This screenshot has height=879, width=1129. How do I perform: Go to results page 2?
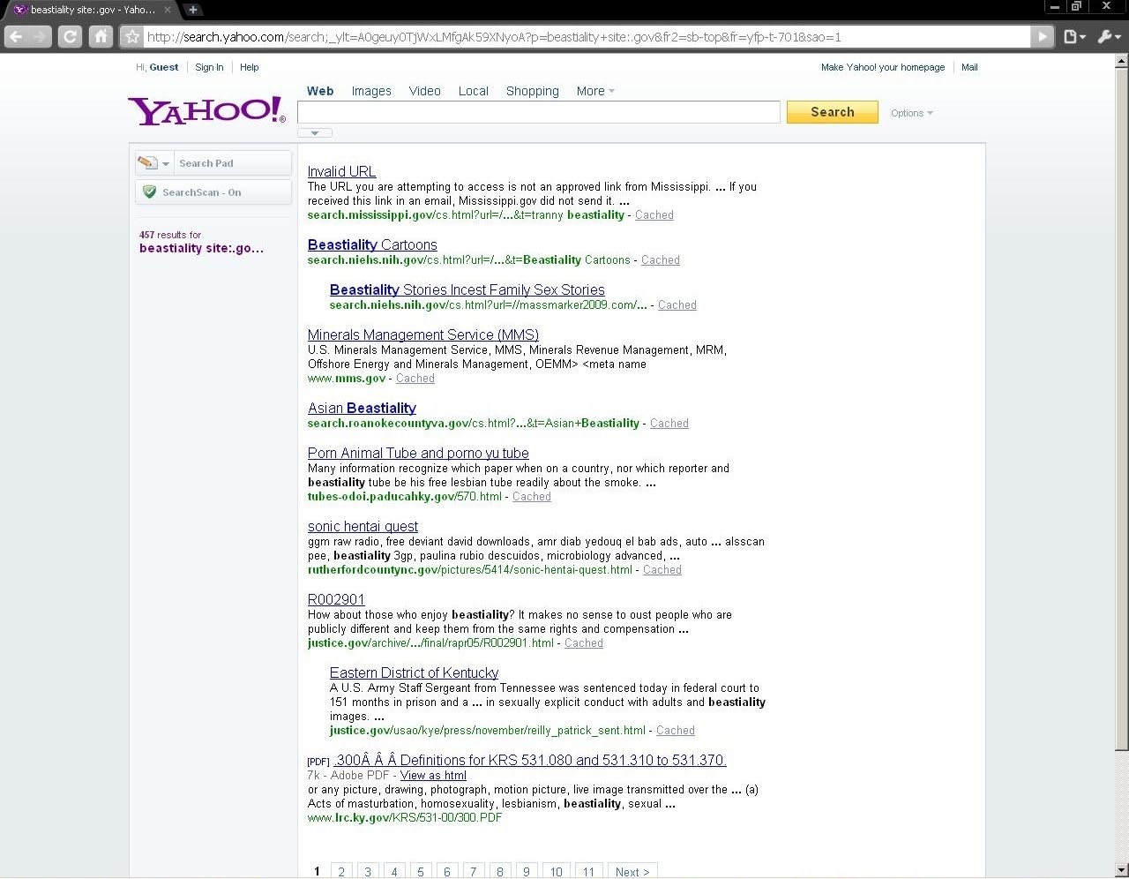pos(341,871)
